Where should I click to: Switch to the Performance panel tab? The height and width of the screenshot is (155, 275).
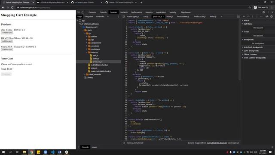(137, 12)
